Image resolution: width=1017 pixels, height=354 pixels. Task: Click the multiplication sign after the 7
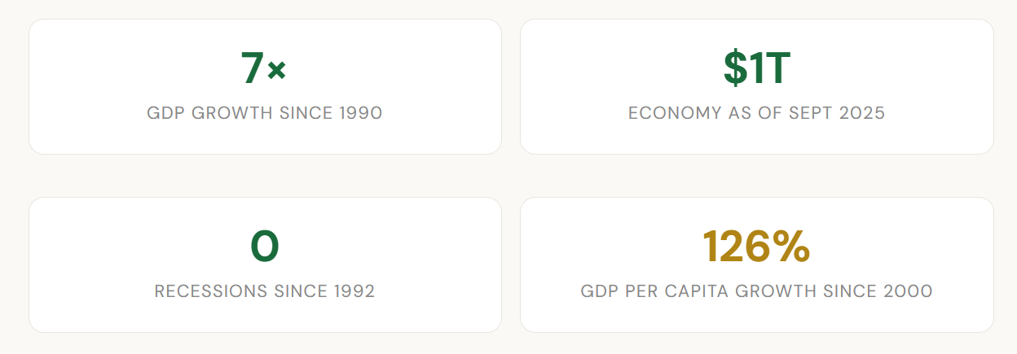coord(276,71)
